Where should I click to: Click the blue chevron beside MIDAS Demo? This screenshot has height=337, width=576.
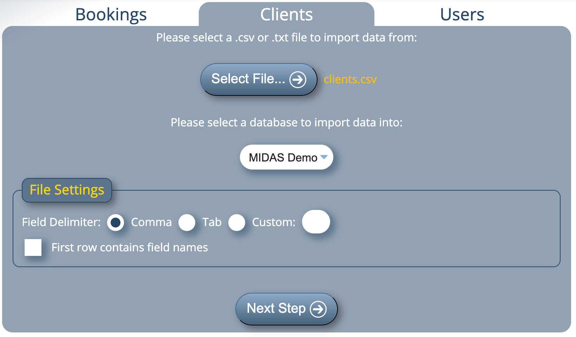(324, 158)
